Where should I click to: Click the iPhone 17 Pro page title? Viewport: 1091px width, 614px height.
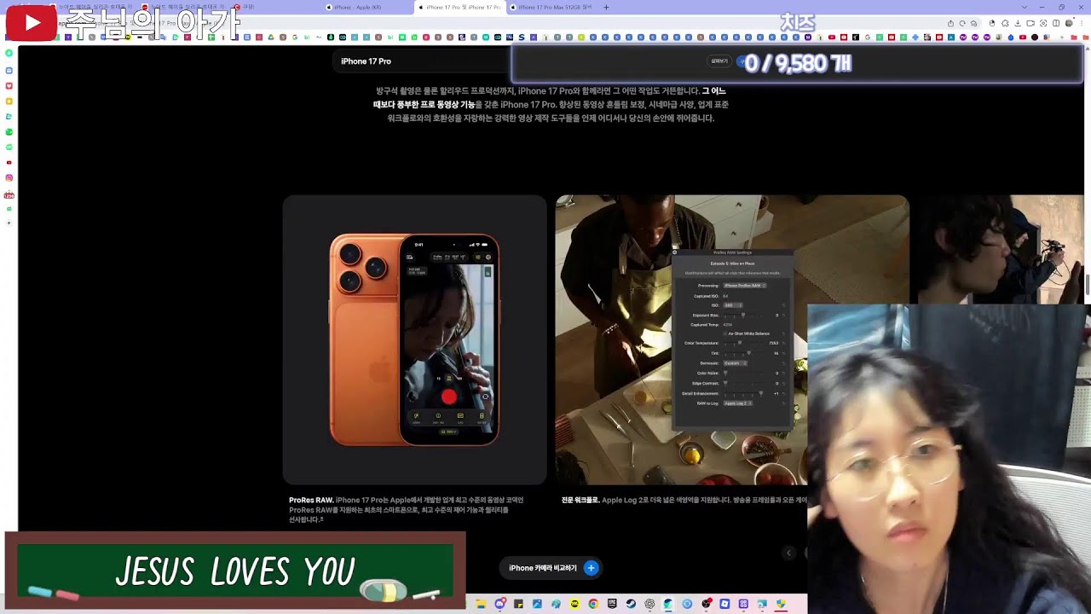pos(366,61)
